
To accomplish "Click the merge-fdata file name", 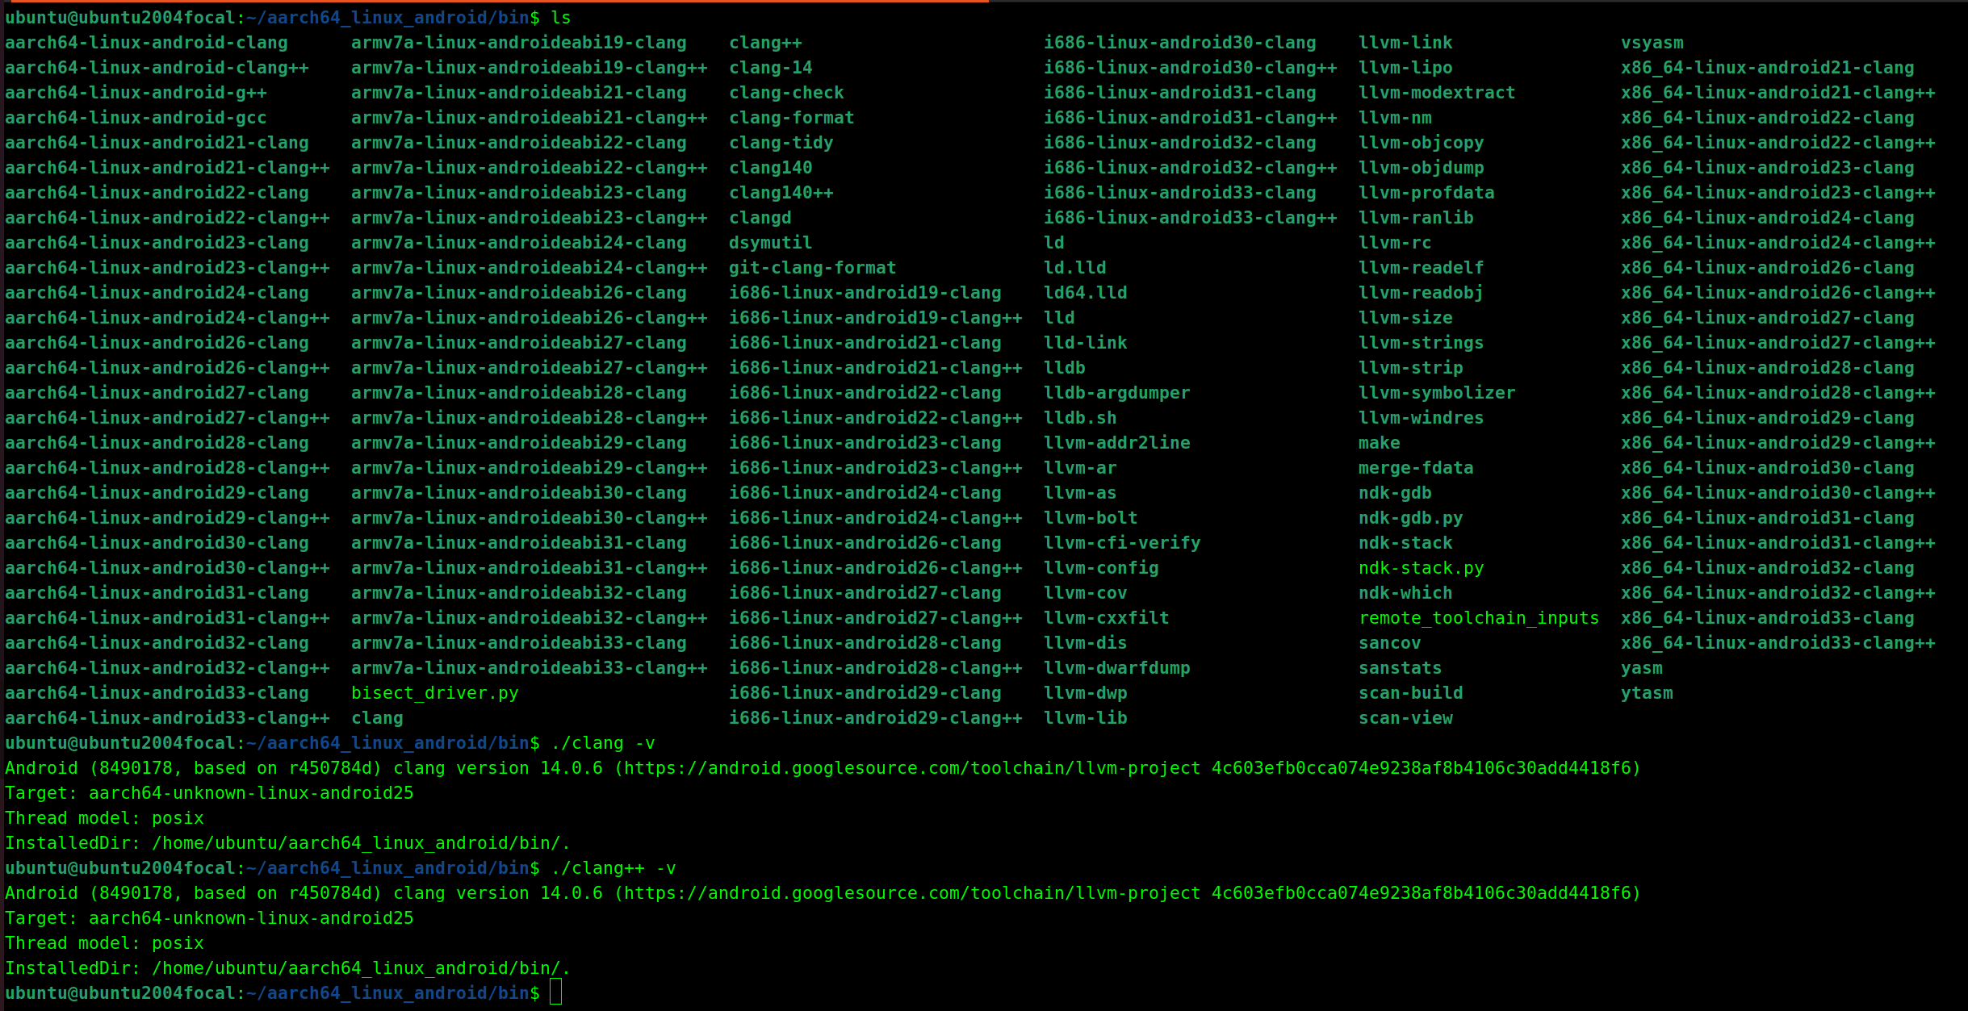I will (1416, 468).
